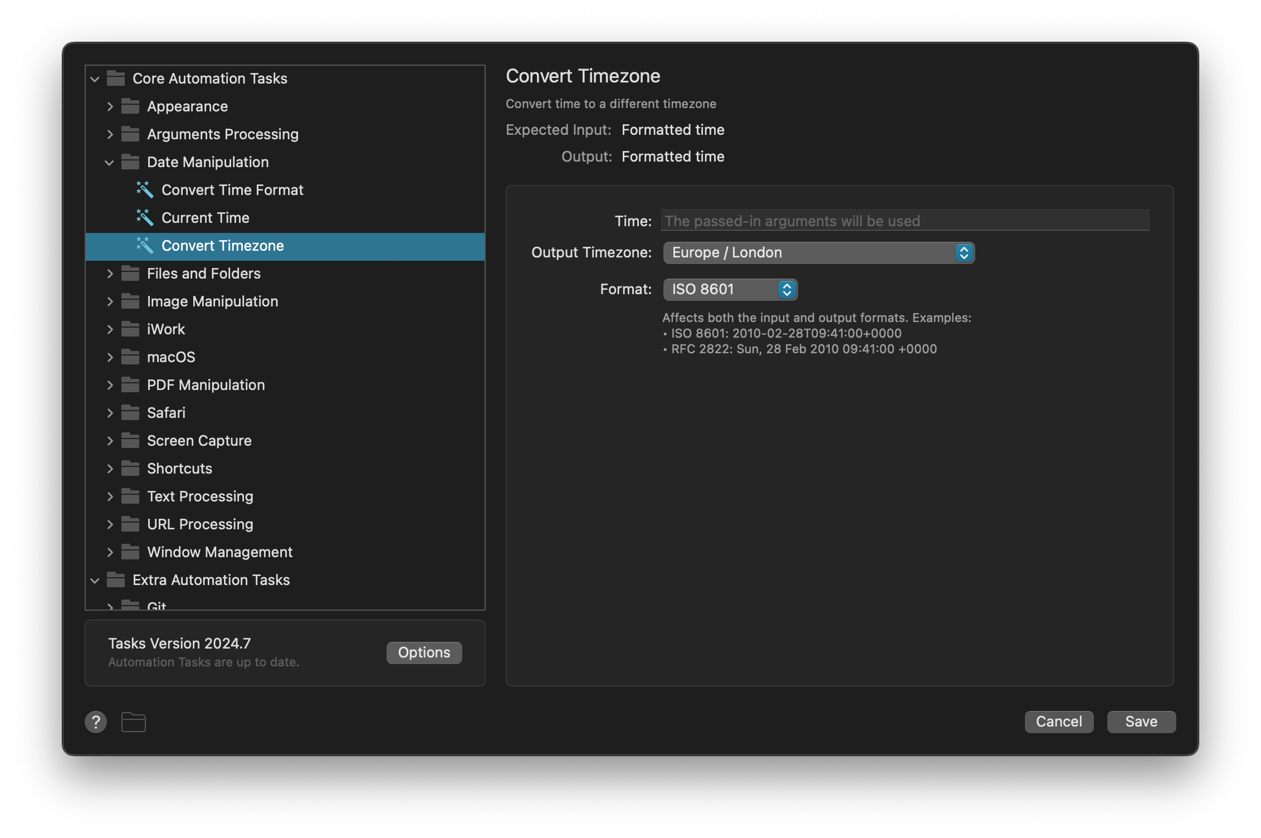Click the folder icon near the help button
Image resolution: width=1261 pixels, height=838 pixels.
pos(133,722)
